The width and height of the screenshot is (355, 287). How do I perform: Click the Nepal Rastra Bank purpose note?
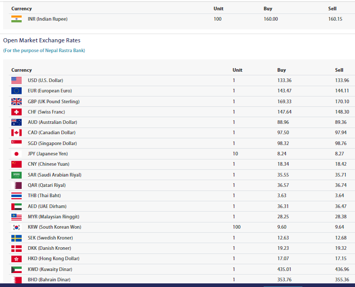[44, 51]
